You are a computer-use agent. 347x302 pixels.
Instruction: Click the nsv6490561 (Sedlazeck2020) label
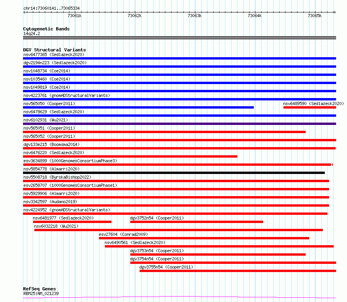coord(135,242)
